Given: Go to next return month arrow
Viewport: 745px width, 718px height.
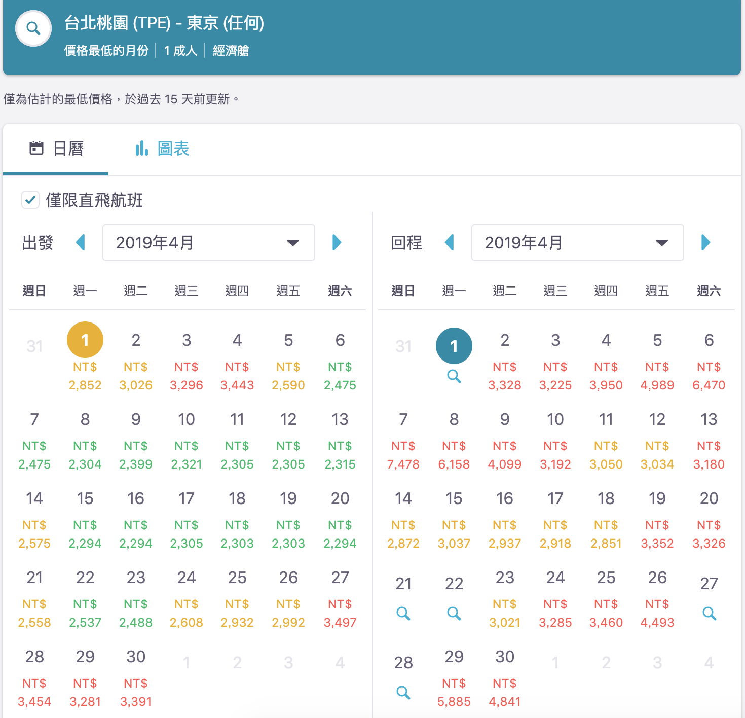Looking at the screenshot, I should point(705,242).
